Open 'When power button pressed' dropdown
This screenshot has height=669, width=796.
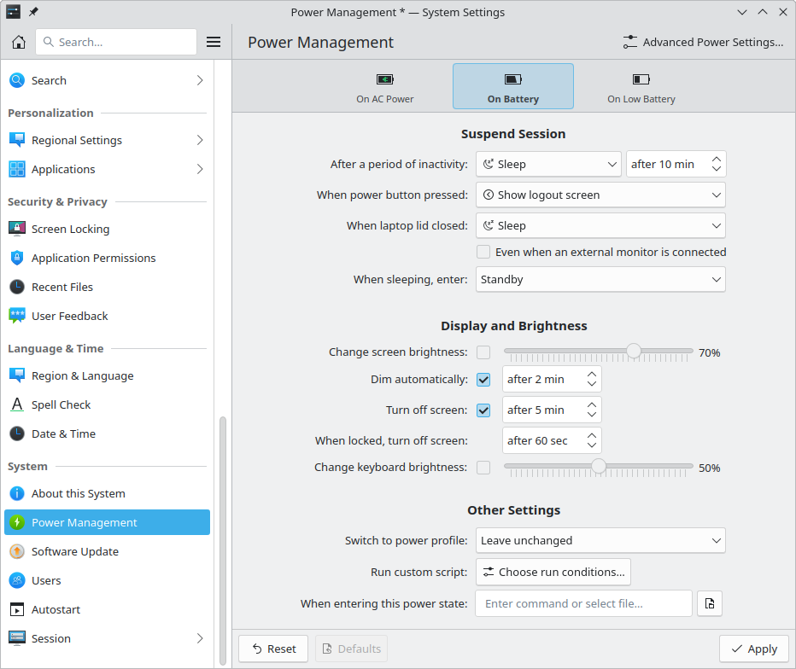click(x=600, y=195)
